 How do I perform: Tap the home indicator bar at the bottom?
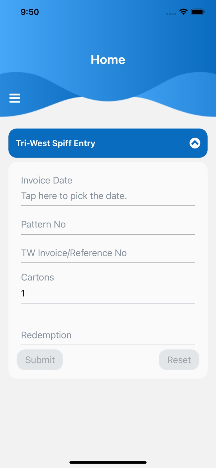click(x=108, y=462)
